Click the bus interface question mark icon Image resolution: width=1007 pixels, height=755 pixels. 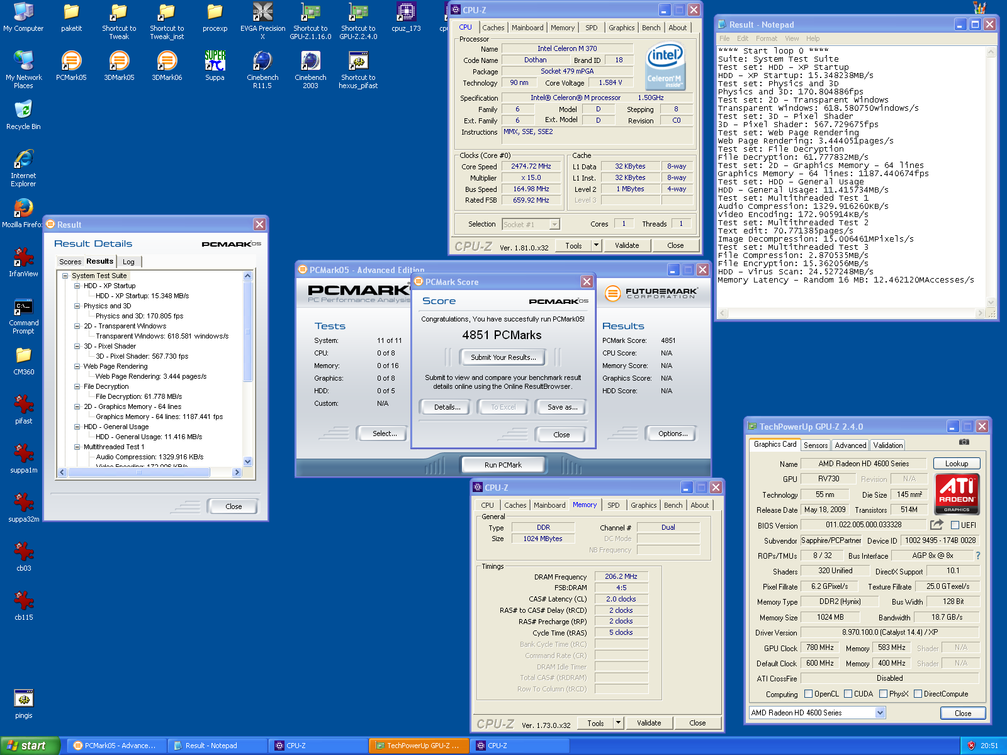click(977, 556)
